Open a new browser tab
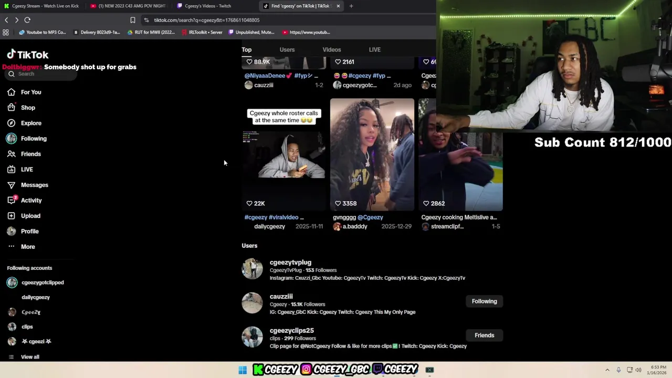 click(351, 6)
